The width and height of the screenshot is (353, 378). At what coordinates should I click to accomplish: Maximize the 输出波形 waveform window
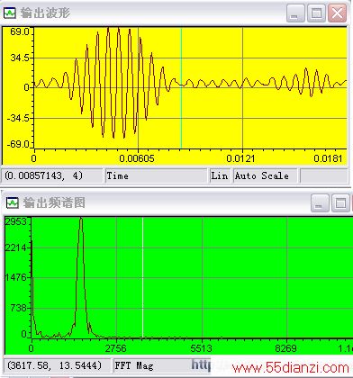pos(316,13)
